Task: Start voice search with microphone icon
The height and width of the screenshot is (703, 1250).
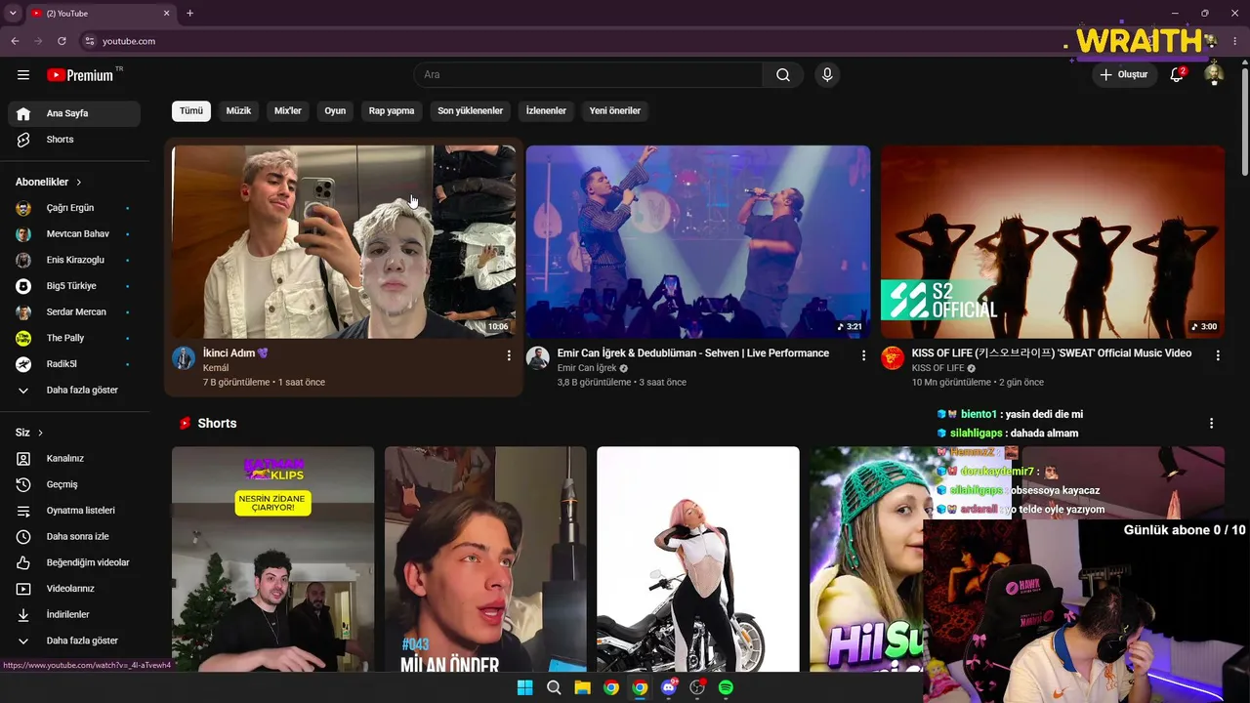Action: (827, 75)
